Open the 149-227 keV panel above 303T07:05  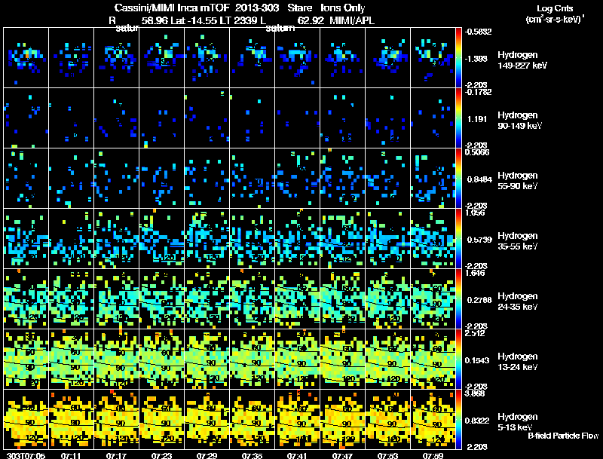coord(26,58)
